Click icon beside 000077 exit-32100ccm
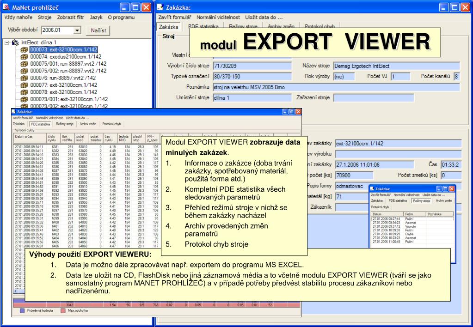 (25, 85)
